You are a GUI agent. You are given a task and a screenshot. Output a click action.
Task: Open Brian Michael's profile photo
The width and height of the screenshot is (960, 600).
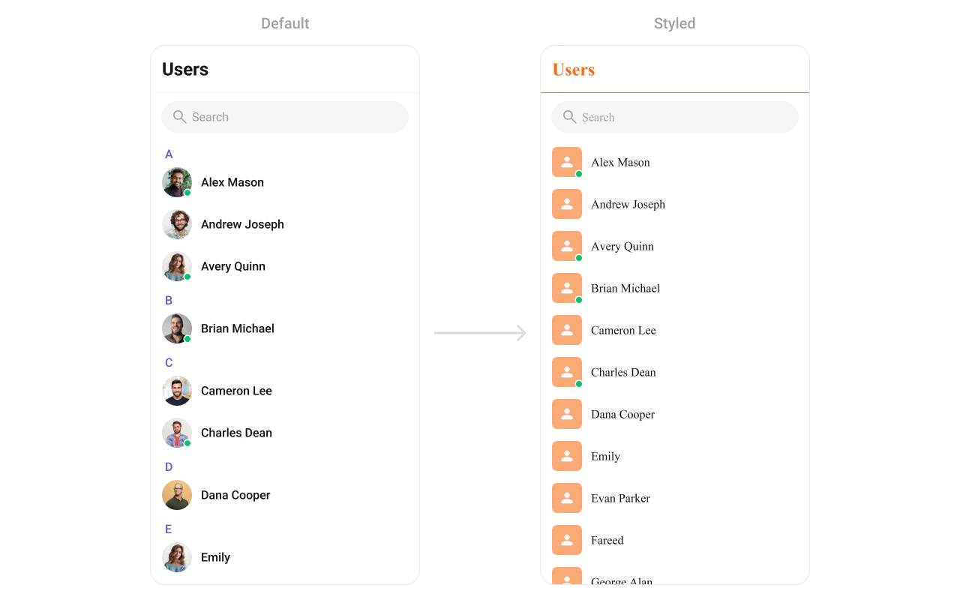177,328
